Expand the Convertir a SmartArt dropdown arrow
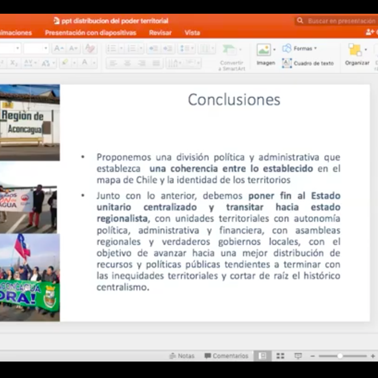Image resolution: width=378 pixels, height=378 pixels. (x=240, y=50)
